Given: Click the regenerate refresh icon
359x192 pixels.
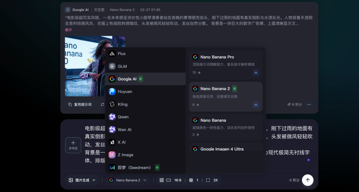Looking at the screenshot, I should pos(102,104).
